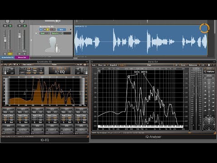The width and height of the screenshot is (217, 163).
Task: Click the blue button on the track header
Action: [61, 29]
